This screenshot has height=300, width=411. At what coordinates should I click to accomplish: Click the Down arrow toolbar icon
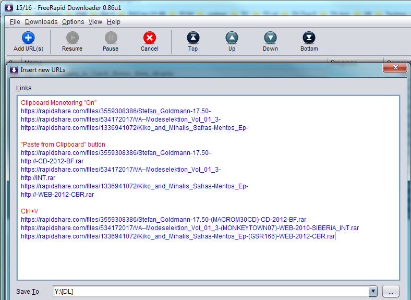[x=270, y=38]
